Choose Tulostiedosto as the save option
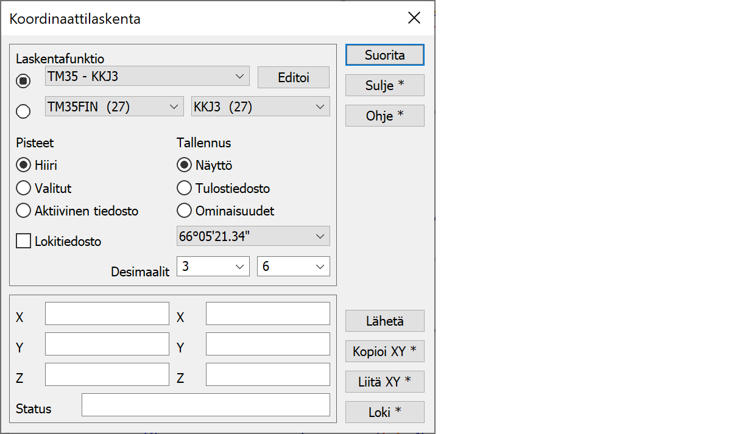 coord(185,188)
